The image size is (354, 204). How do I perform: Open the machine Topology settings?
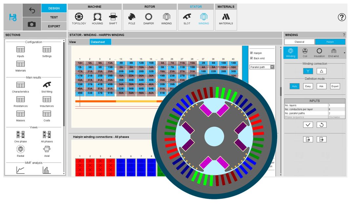(79, 19)
